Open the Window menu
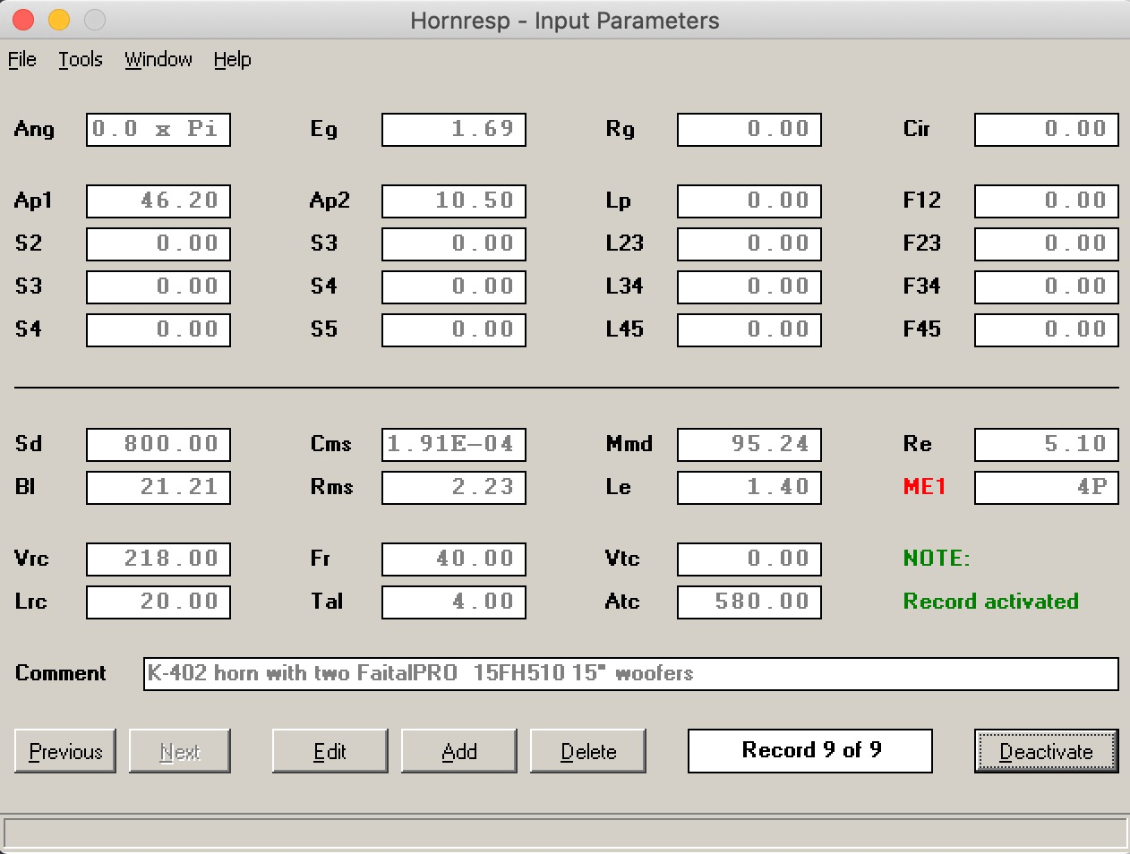This screenshot has width=1130, height=854. tap(158, 59)
